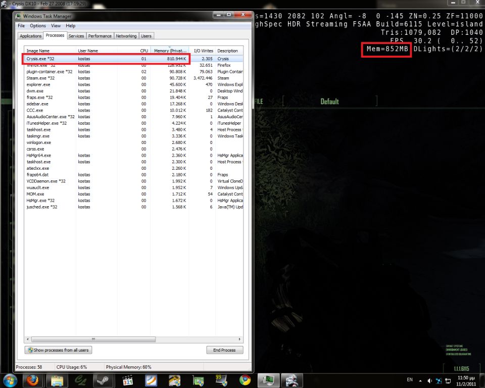Sort by Image Name column header
Screen dimensions: 485x388
point(50,51)
